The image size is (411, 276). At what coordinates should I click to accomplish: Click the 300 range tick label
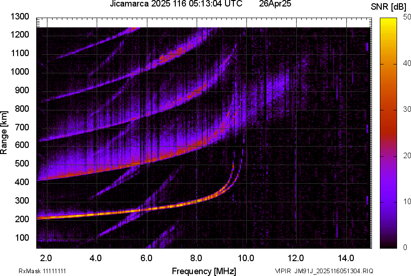click(22, 201)
